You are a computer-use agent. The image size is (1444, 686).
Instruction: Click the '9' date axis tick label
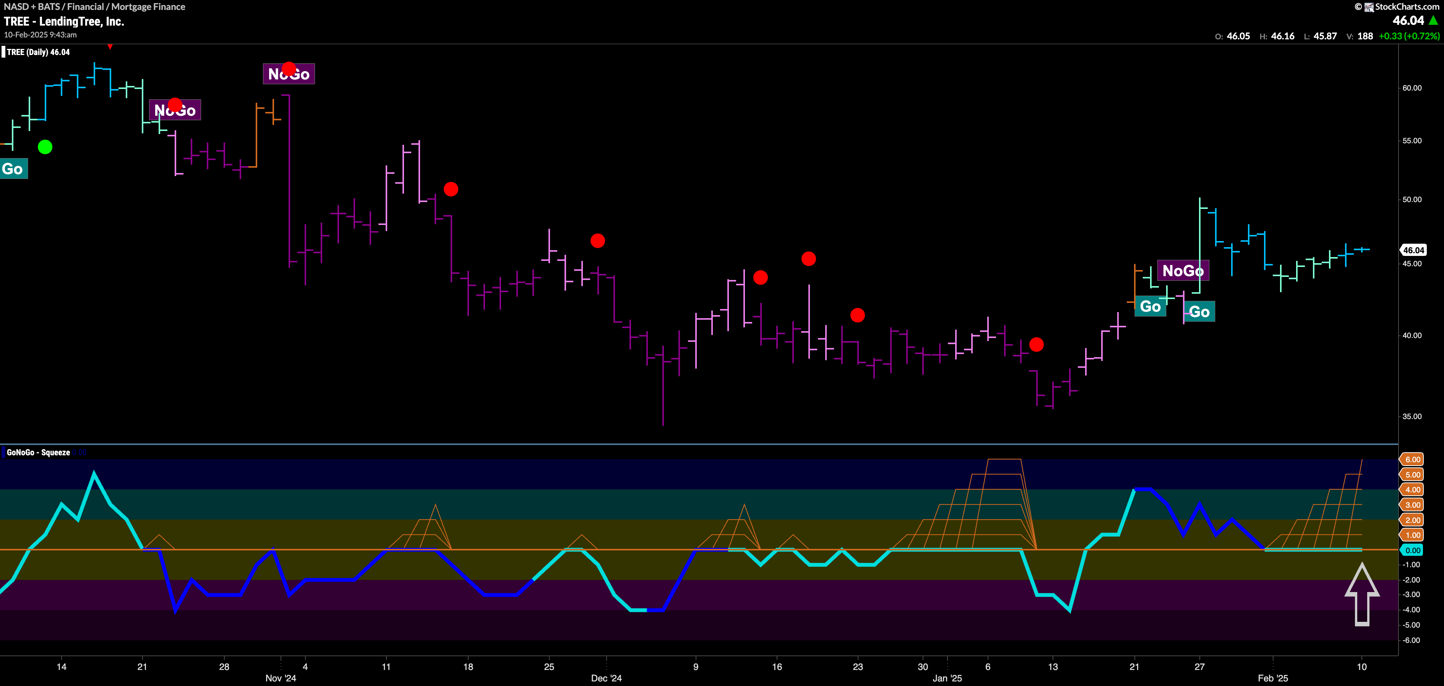696,667
